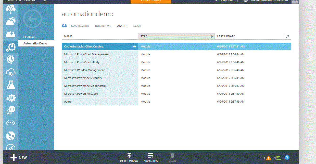This screenshot has width=316, height=164.
Task: Open the search magnifier in table header
Action: point(287,37)
